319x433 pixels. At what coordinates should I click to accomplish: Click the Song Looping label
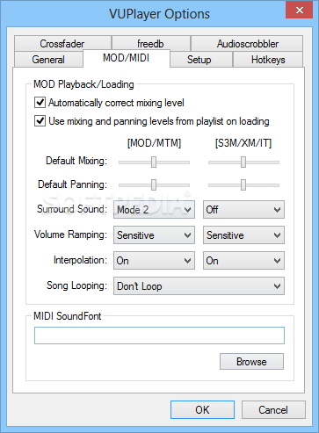(77, 285)
